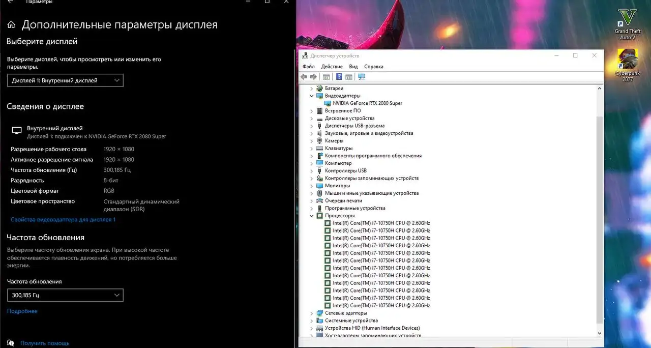Expand the Мониторы device category
This screenshot has height=348, width=651.
click(x=311, y=185)
